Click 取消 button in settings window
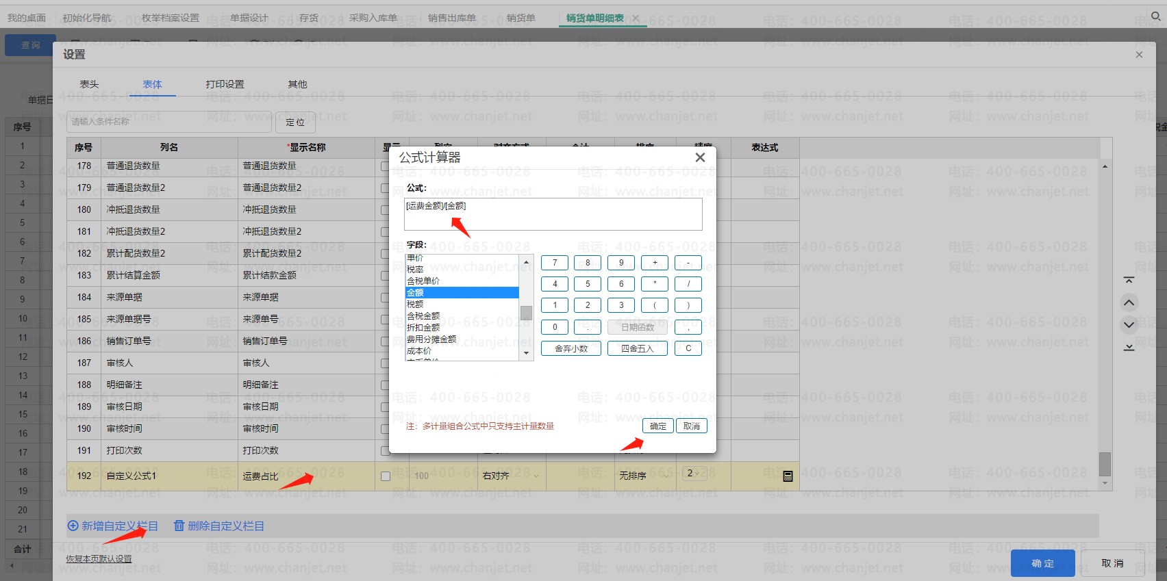This screenshot has width=1167, height=581. pyautogui.click(x=1112, y=563)
